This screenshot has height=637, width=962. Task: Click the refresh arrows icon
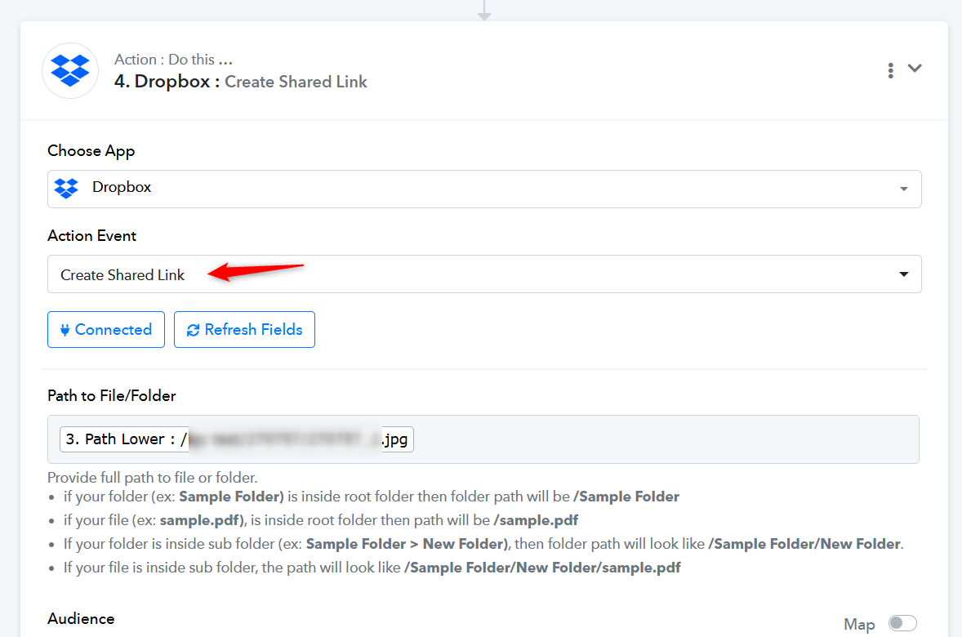194,330
